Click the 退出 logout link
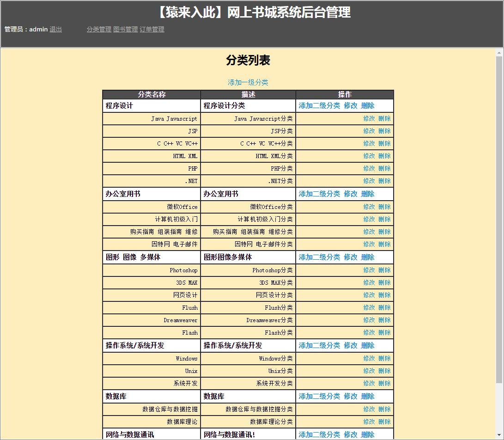Screen dimensions: 504x440 [x=55, y=29]
